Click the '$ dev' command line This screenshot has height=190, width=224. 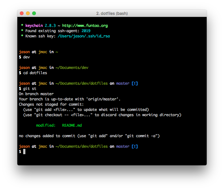[x=24, y=57]
